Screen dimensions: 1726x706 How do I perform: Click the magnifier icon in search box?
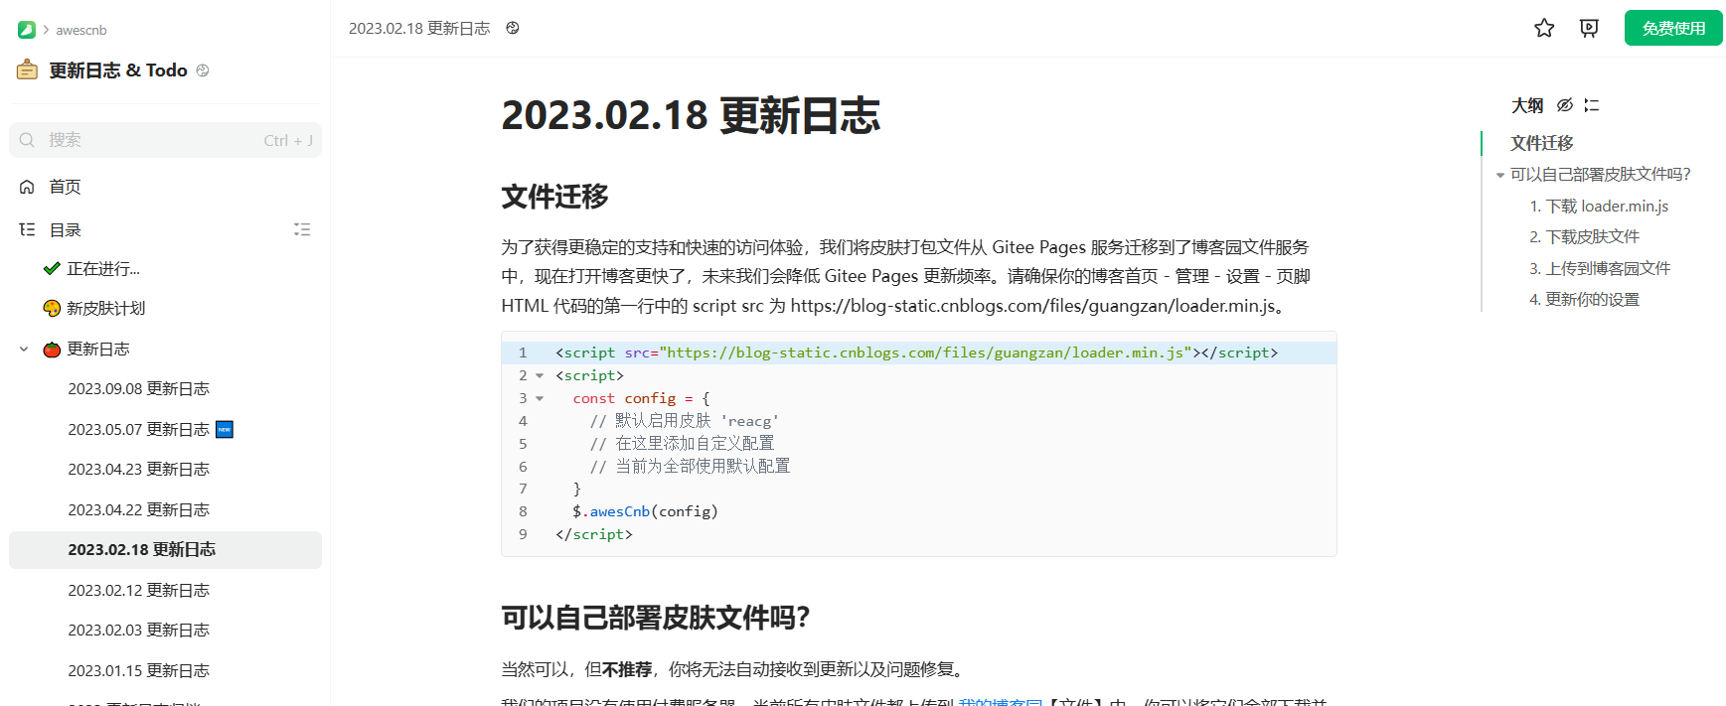click(27, 140)
